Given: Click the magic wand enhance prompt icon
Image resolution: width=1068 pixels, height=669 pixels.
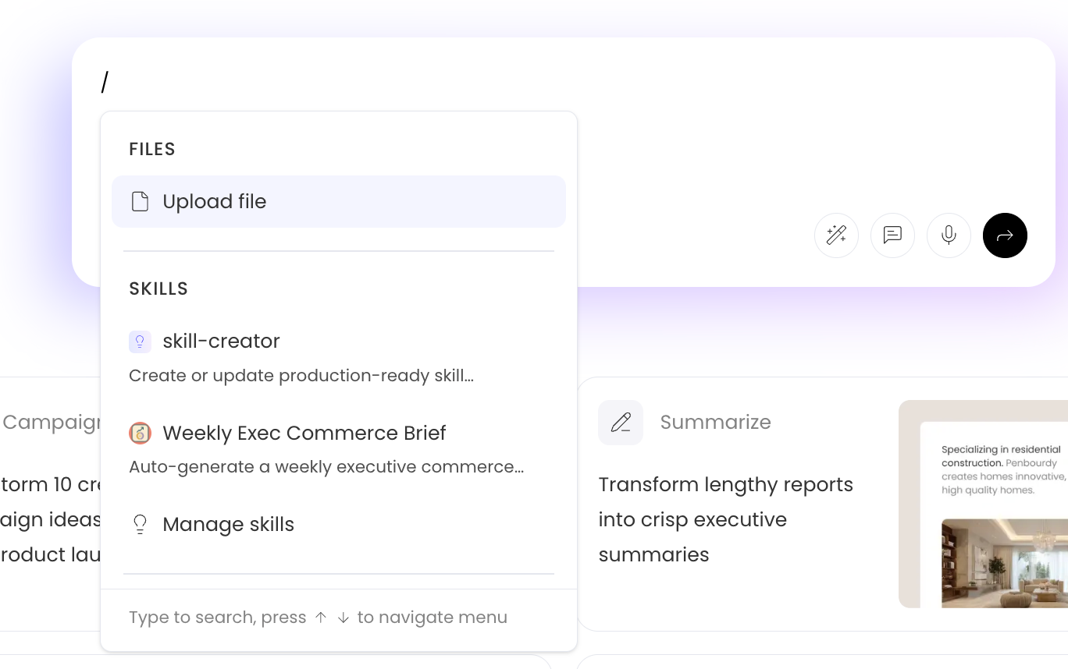Looking at the screenshot, I should tap(836, 235).
